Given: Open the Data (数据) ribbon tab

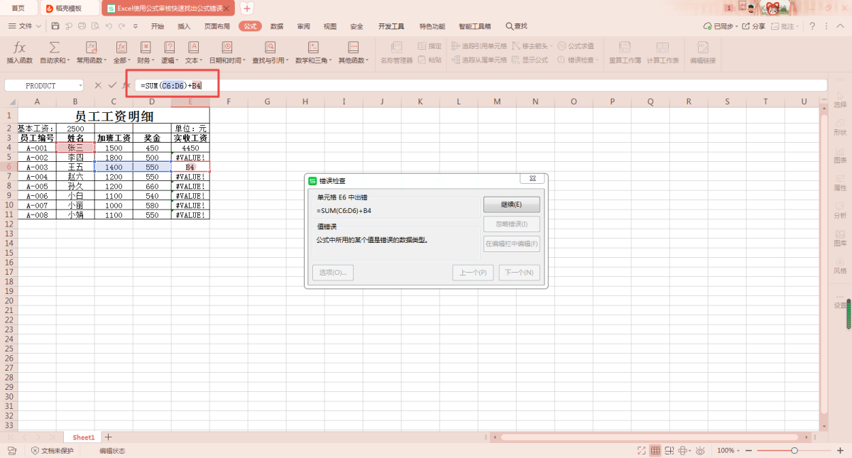Looking at the screenshot, I should [277, 26].
